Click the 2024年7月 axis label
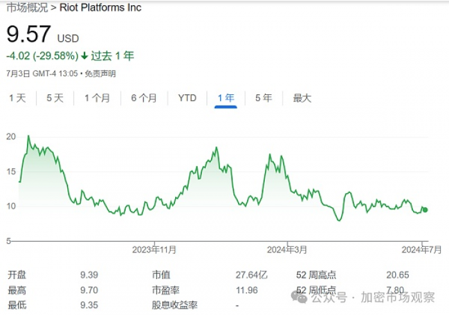Image resolution: width=449 pixels, height=315 pixels. click(x=421, y=250)
